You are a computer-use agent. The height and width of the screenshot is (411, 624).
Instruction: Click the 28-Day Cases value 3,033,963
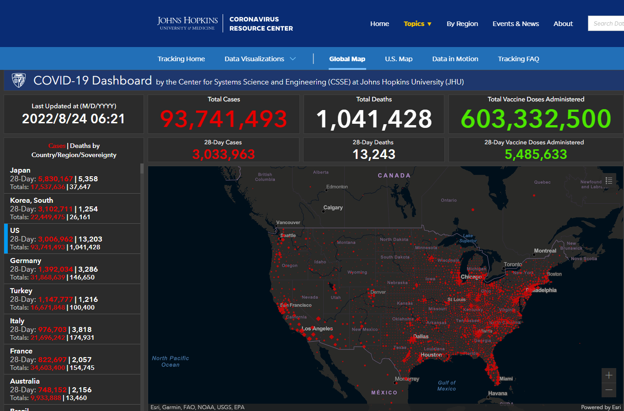pyautogui.click(x=224, y=154)
